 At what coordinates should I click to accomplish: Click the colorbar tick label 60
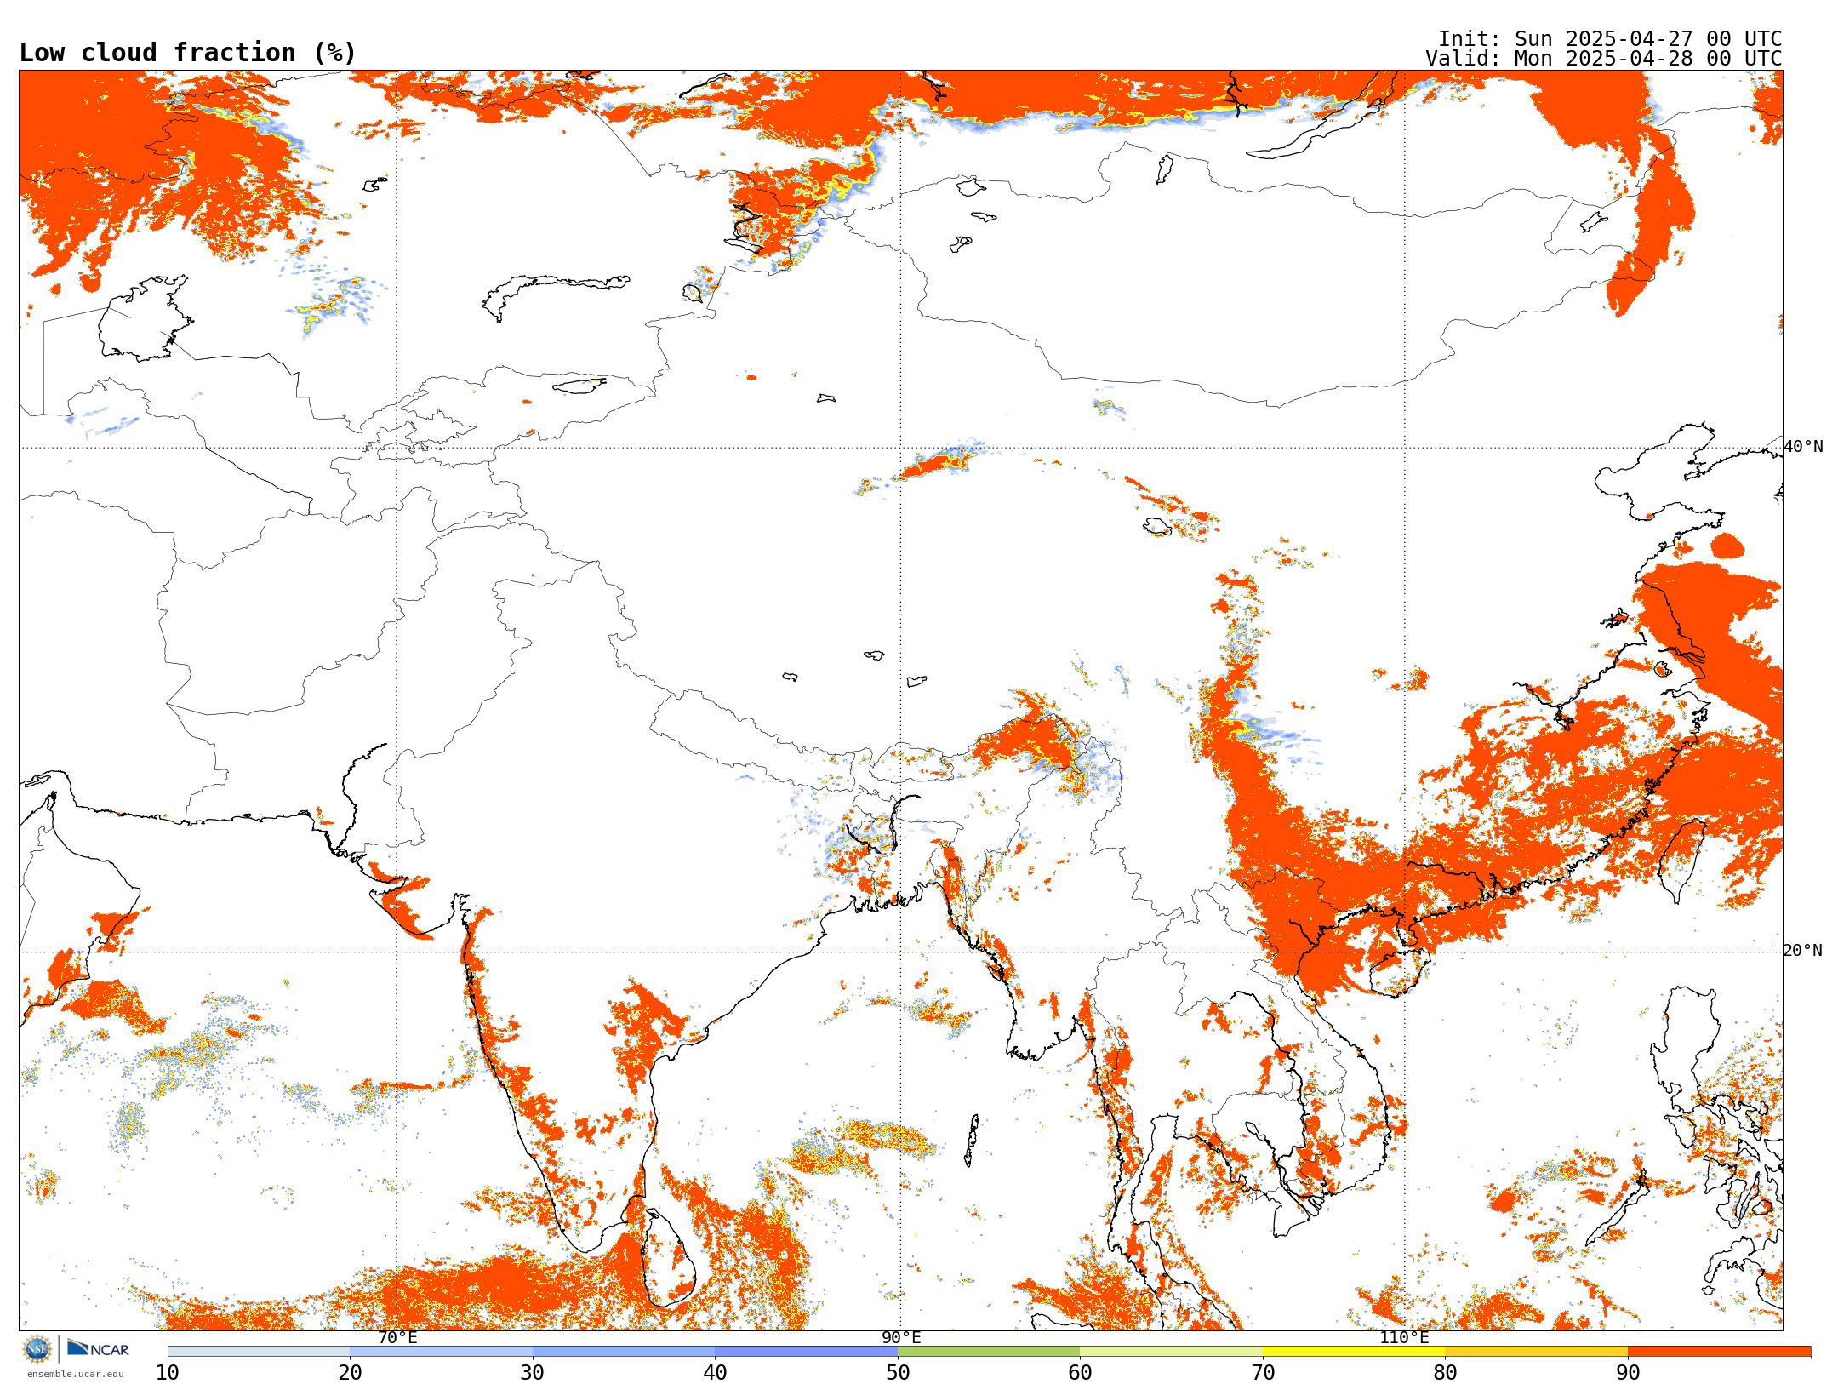[1080, 1373]
